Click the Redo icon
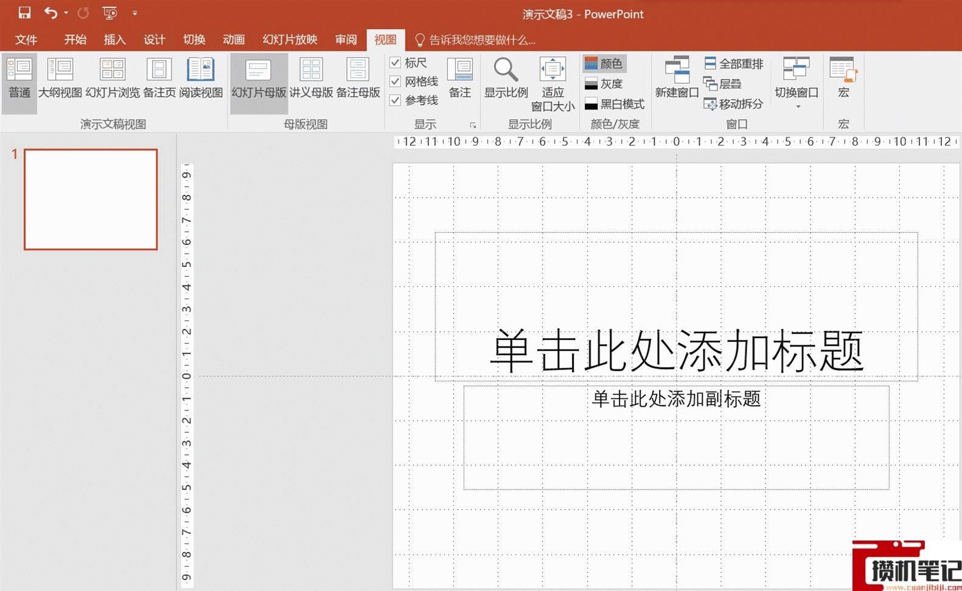This screenshot has width=962, height=591. [x=83, y=13]
